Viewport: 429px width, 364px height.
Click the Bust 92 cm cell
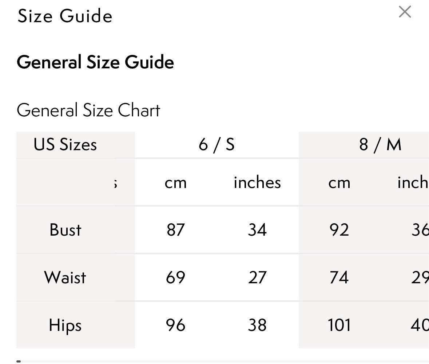click(x=339, y=230)
